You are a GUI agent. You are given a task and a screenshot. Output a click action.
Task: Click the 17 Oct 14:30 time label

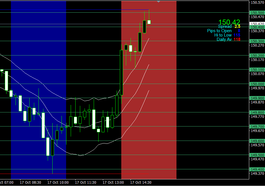click(x=141, y=182)
